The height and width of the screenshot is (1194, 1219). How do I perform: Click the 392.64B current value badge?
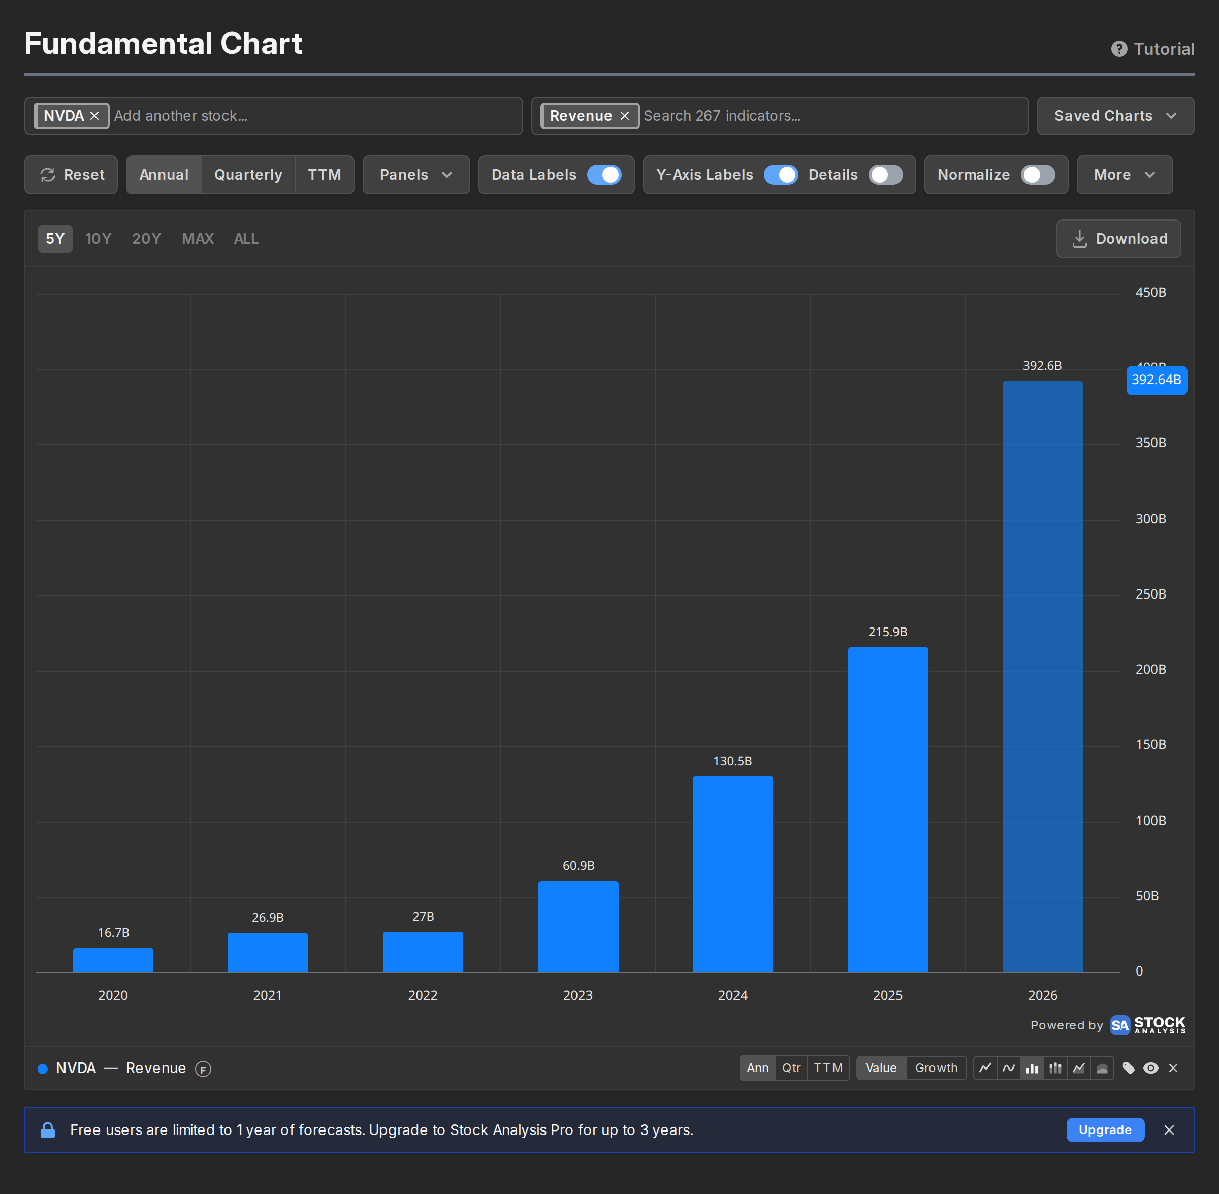[1157, 380]
